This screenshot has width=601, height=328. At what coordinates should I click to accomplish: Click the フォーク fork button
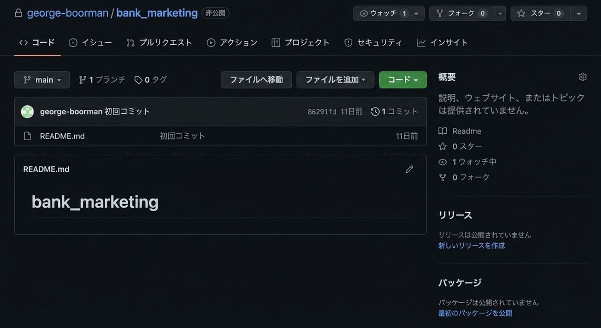462,14
